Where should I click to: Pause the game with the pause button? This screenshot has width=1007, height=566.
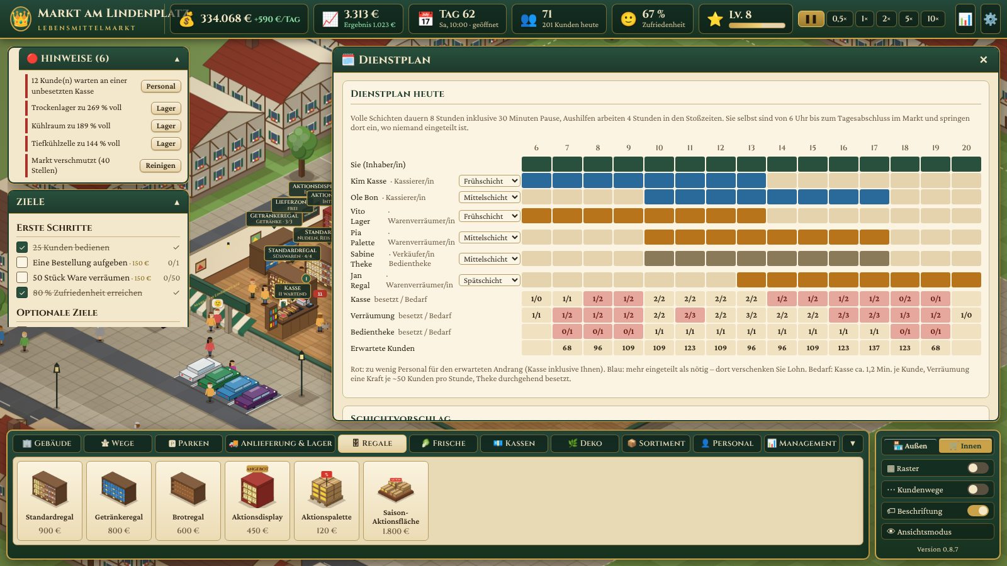(x=811, y=19)
